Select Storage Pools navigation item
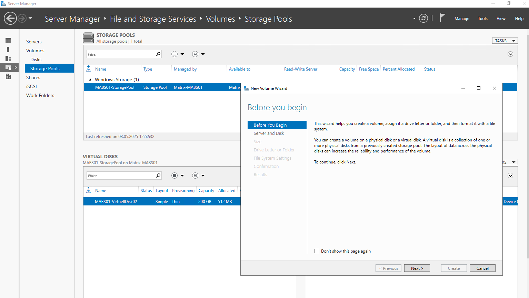This screenshot has width=529, height=298. coord(49,68)
